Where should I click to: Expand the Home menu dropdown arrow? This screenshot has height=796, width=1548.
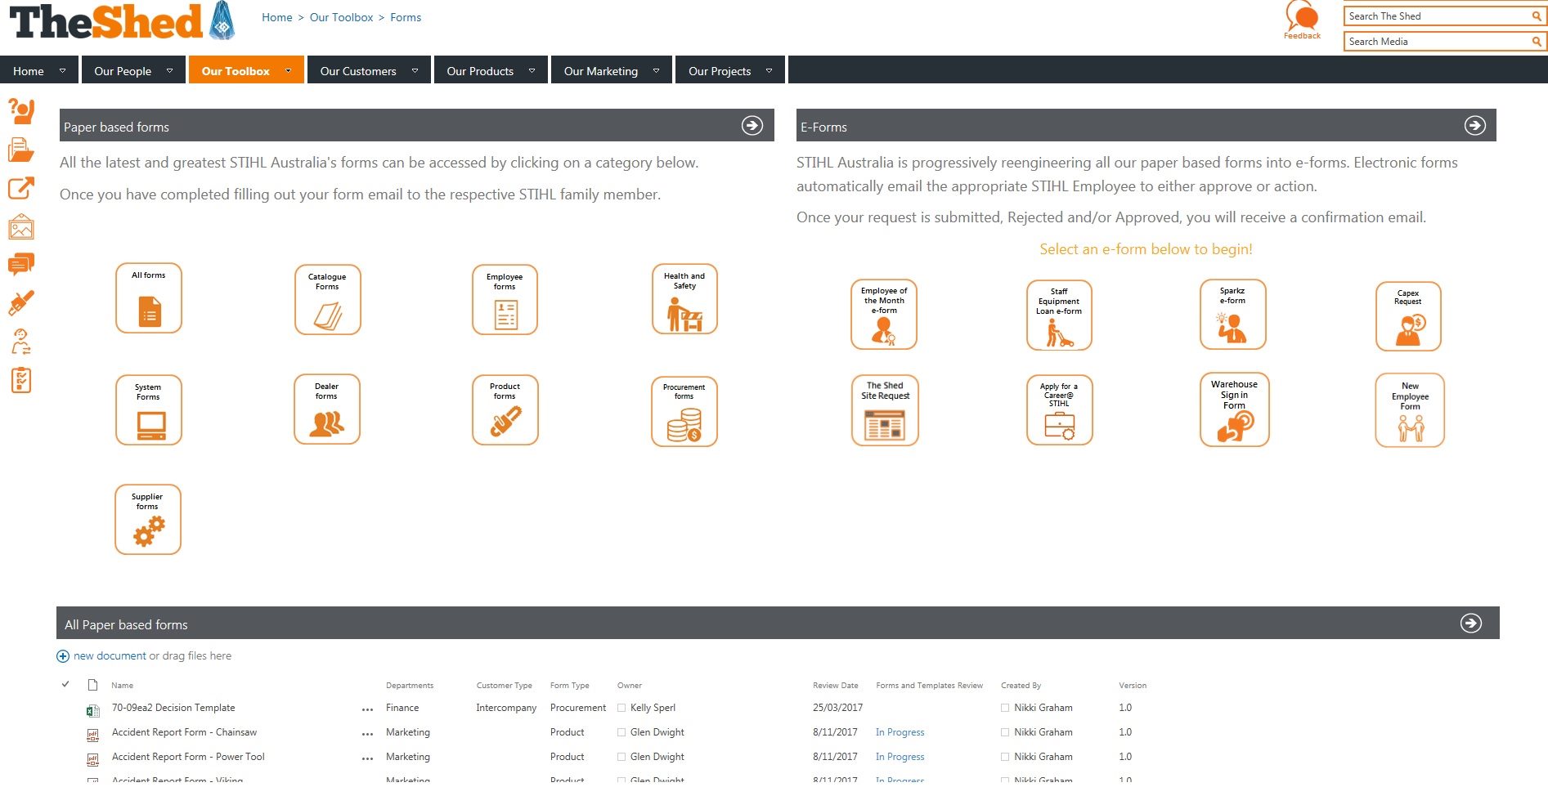click(62, 71)
